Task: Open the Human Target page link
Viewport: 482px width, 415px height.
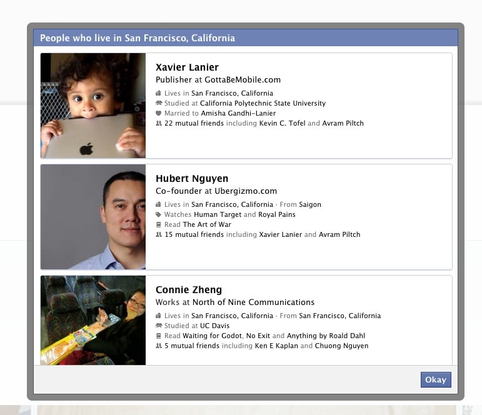Action: coord(218,214)
